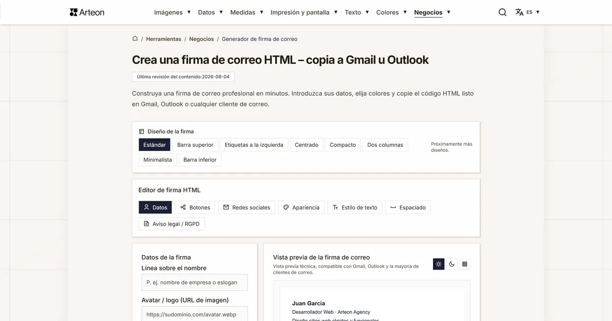
Task: Expand the Texto menu
Action: (x=357, y=12)
